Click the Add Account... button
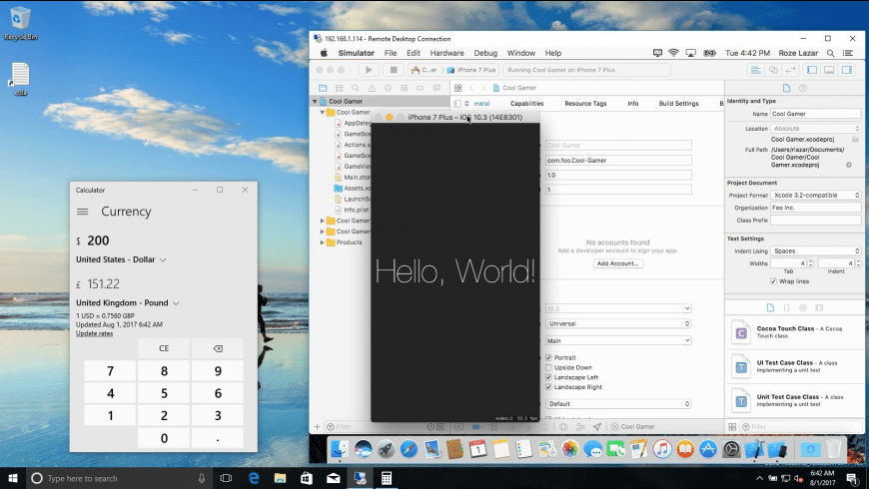Viewport: 869px width, 489px height. [617, 263]
